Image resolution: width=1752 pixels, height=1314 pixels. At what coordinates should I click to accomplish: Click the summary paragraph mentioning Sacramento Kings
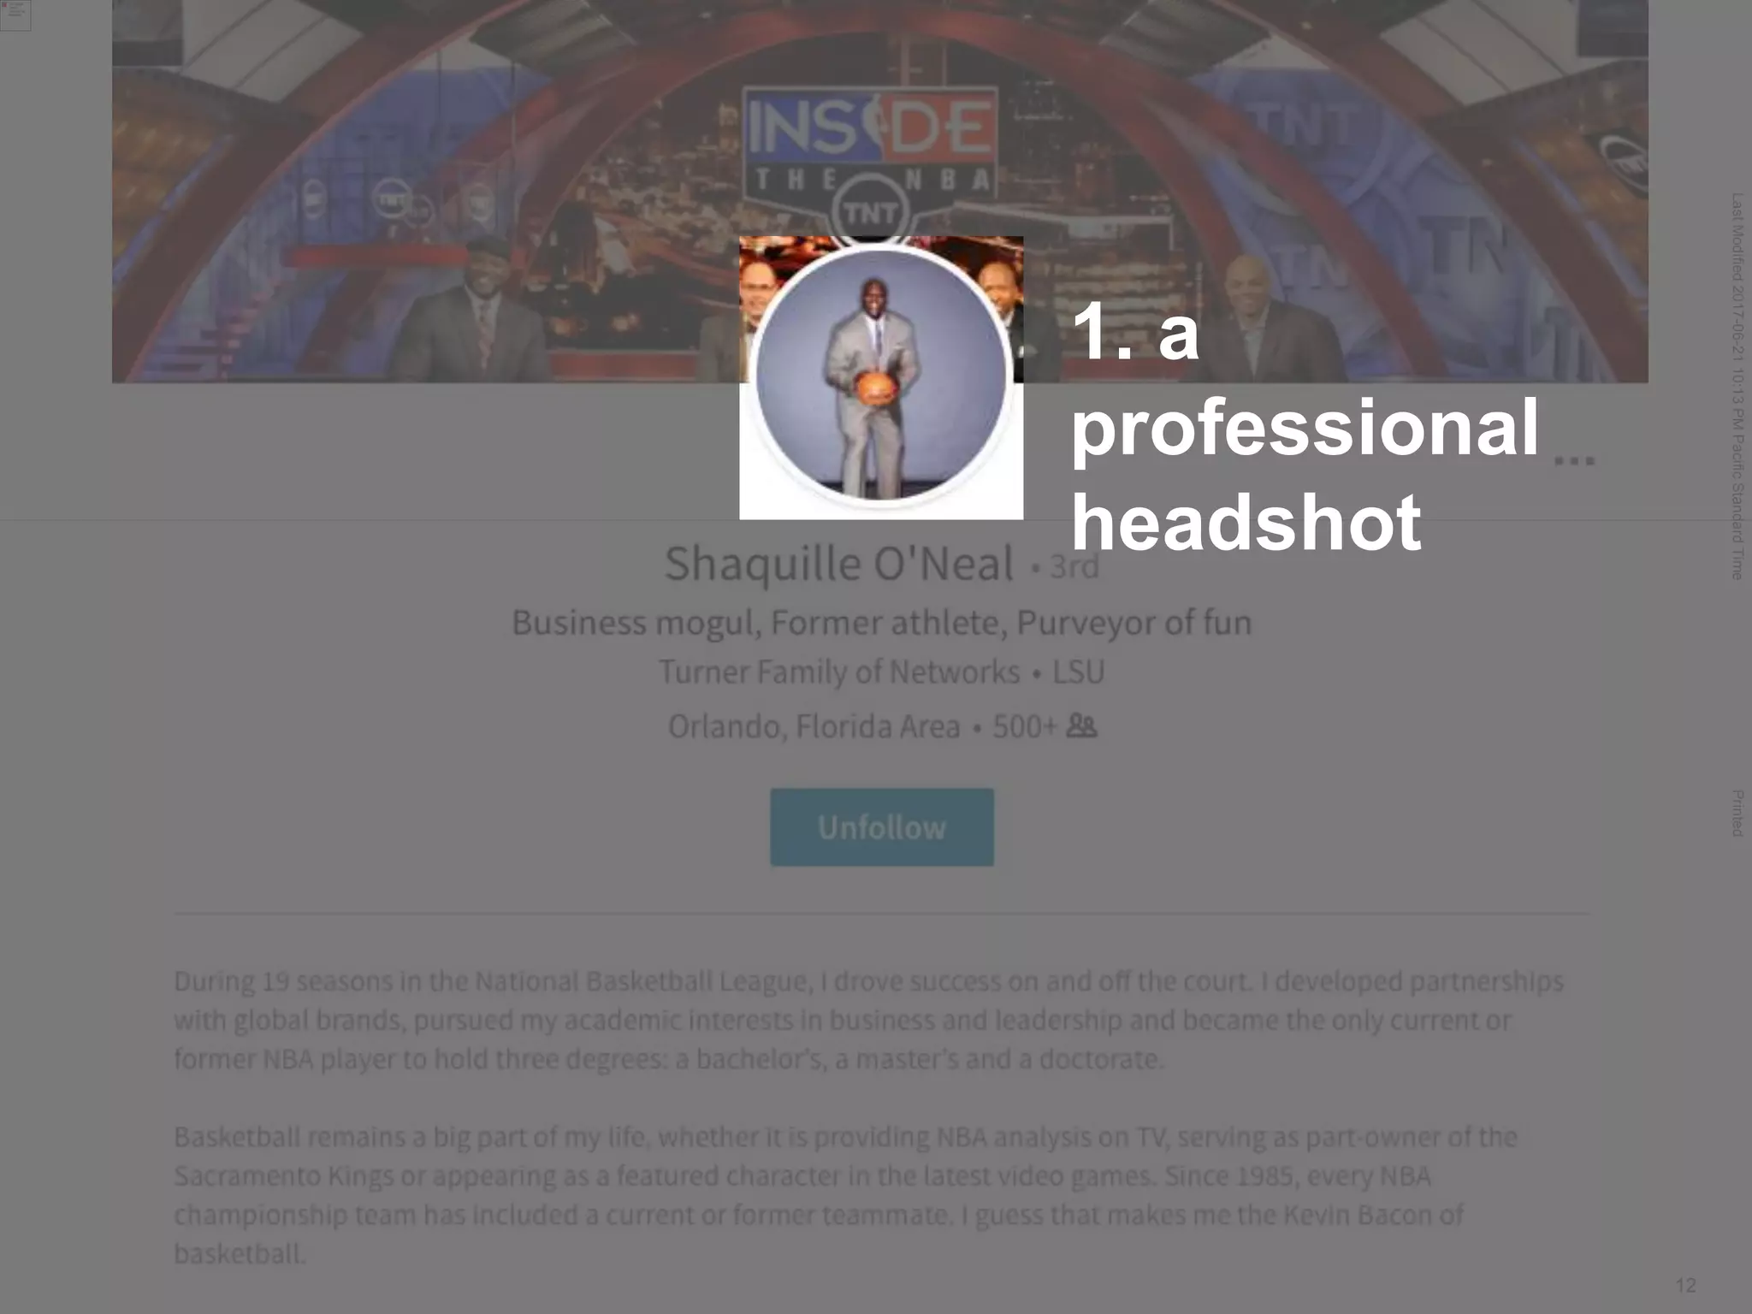845,1195
